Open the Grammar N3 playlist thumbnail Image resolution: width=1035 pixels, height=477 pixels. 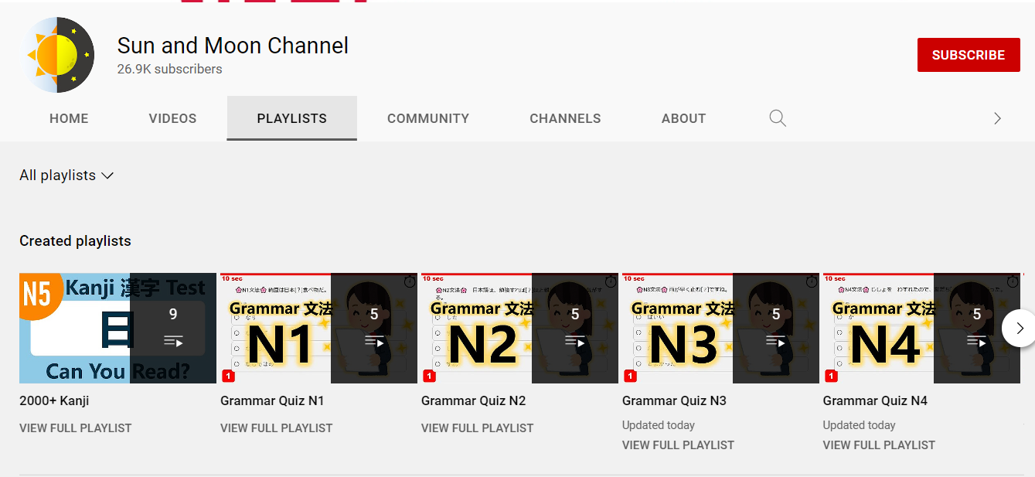tap(720, 328)
